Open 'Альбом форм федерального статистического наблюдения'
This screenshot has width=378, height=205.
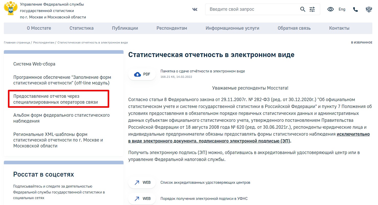pos(61,118)
